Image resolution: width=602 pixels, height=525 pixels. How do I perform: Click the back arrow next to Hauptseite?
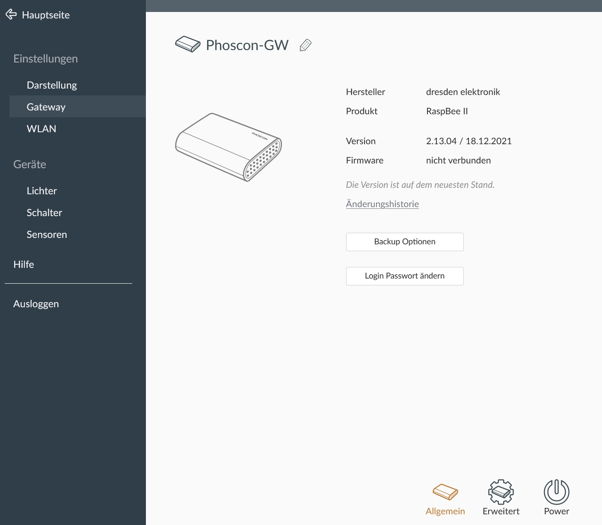click(x=11, y=15)
